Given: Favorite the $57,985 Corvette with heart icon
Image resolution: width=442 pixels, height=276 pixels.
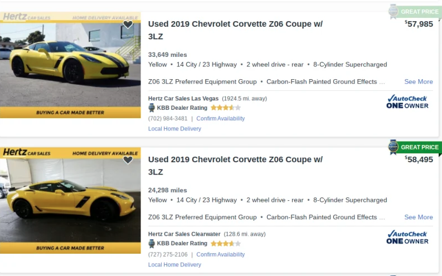Looking at the screenshot, I should 128,25.
